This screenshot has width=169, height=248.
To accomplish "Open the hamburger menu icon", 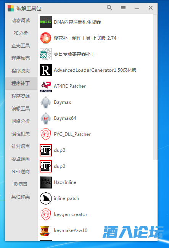I will (x=123, y=8).
